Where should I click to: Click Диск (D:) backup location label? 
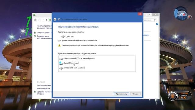pos(70,37)
